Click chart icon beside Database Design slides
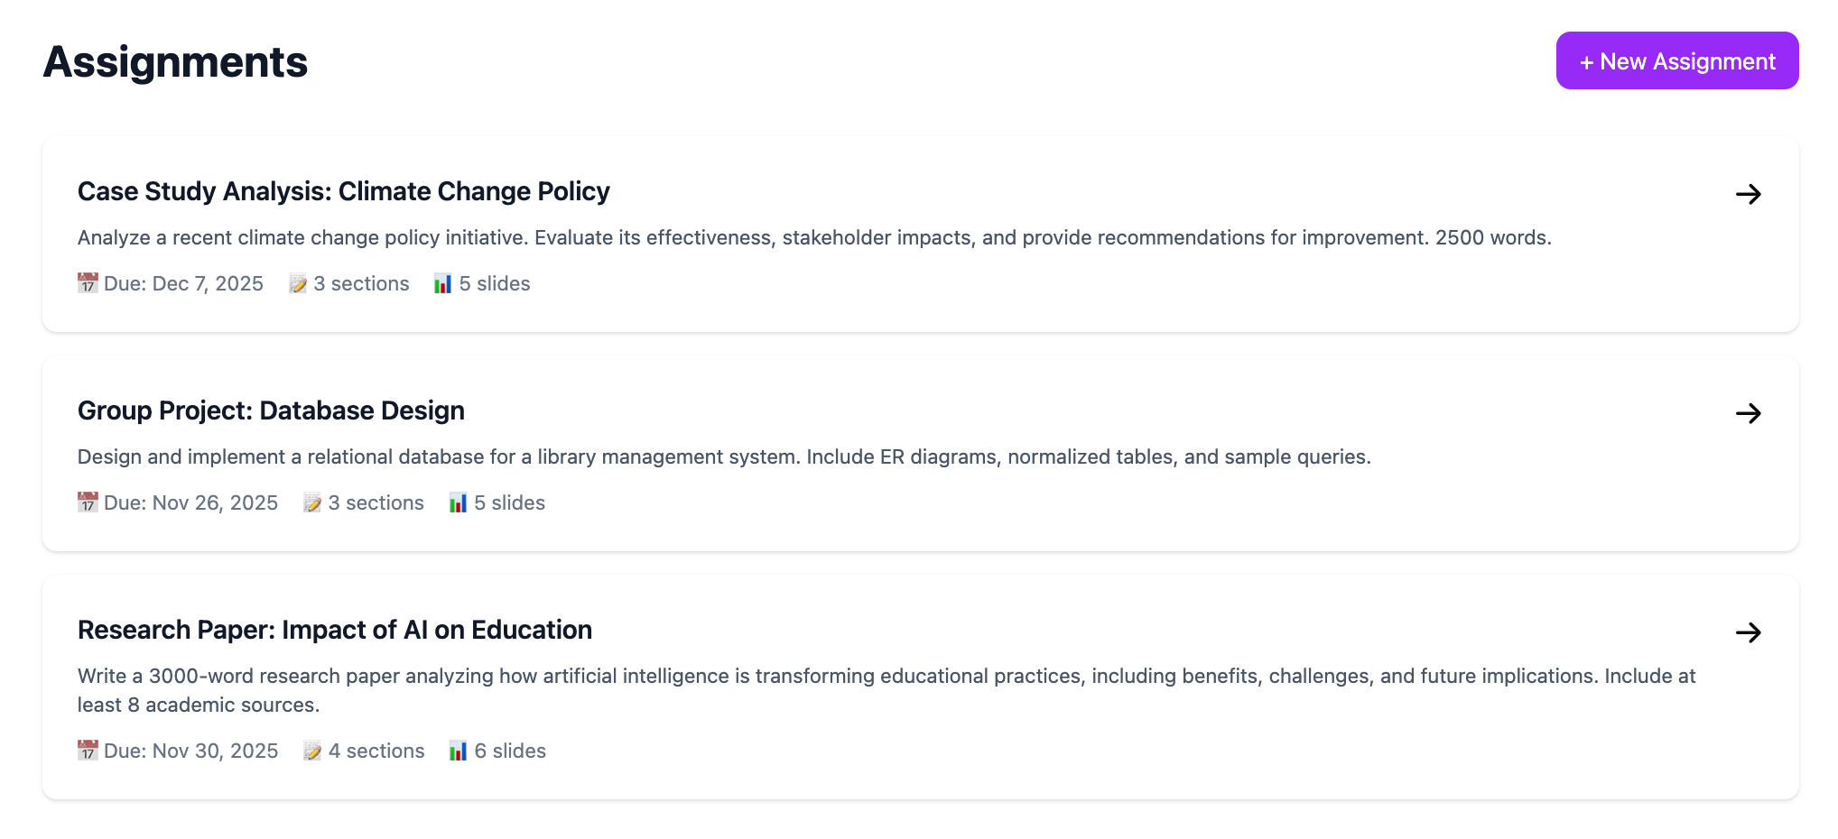 (459, 503)
